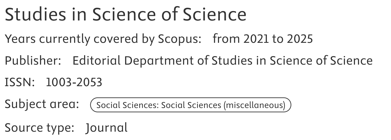391x140 pixels.
Task: Click the Journal source type value
Action: click(107, 128)
